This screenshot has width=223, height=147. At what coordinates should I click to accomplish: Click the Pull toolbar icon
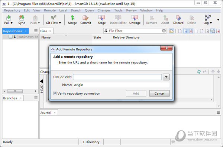(9, 18)
